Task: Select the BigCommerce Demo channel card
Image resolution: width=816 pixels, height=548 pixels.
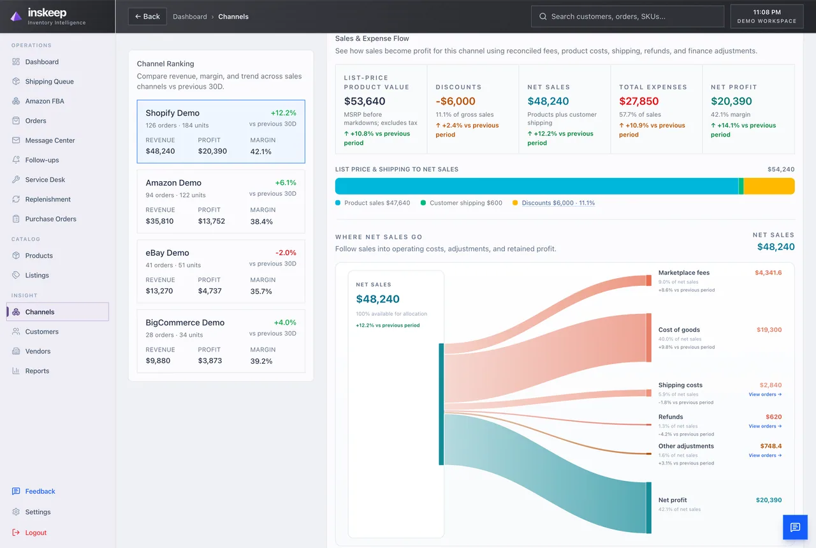Action: 221,341
